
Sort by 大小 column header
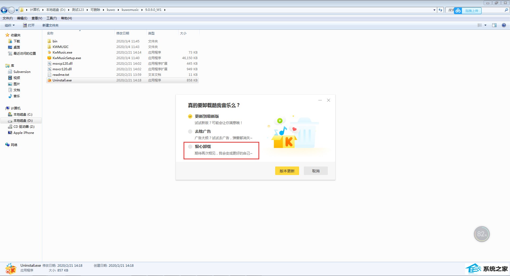(183, 33)
